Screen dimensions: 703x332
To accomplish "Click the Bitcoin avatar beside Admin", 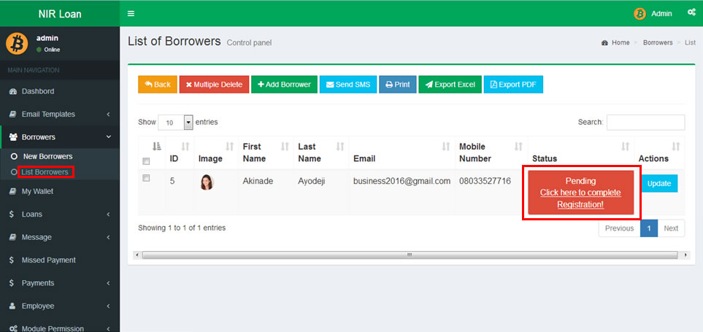I will tap(639, 13).
